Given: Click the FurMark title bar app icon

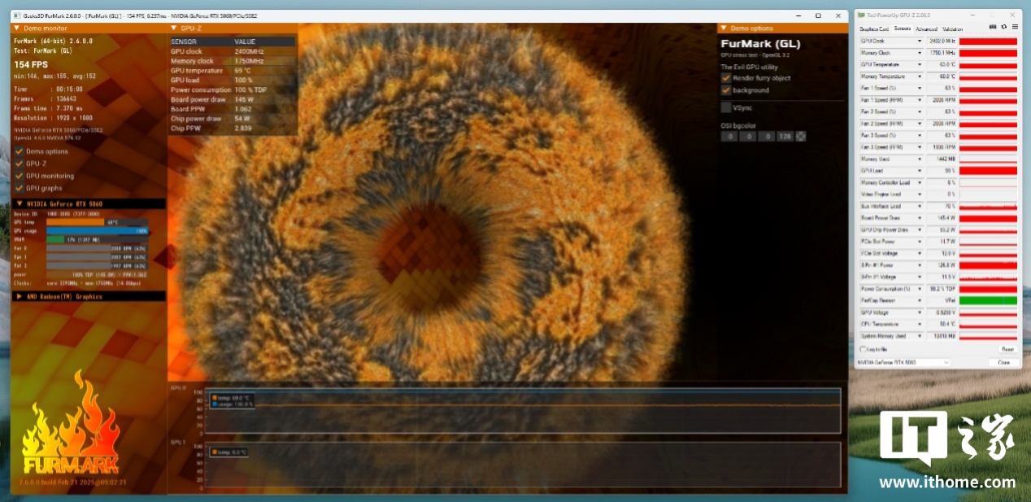Looking at the screenshot, I should click(17, 15).
